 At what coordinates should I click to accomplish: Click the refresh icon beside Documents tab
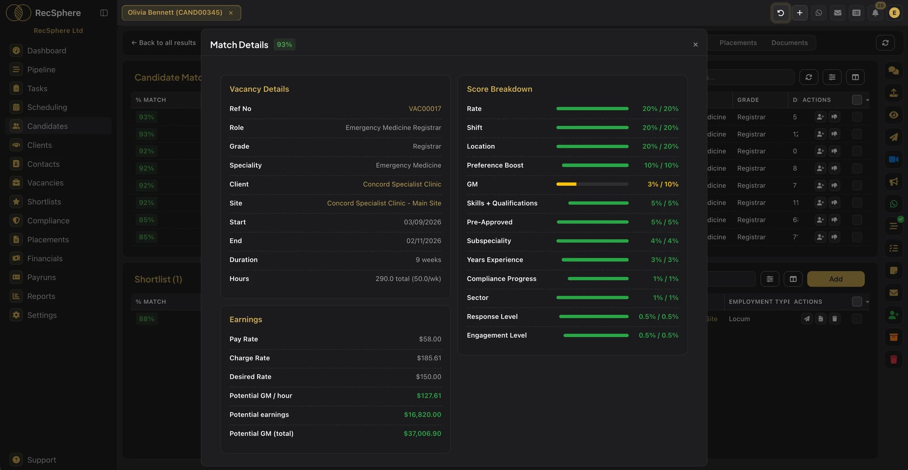(x=885, y=43)
